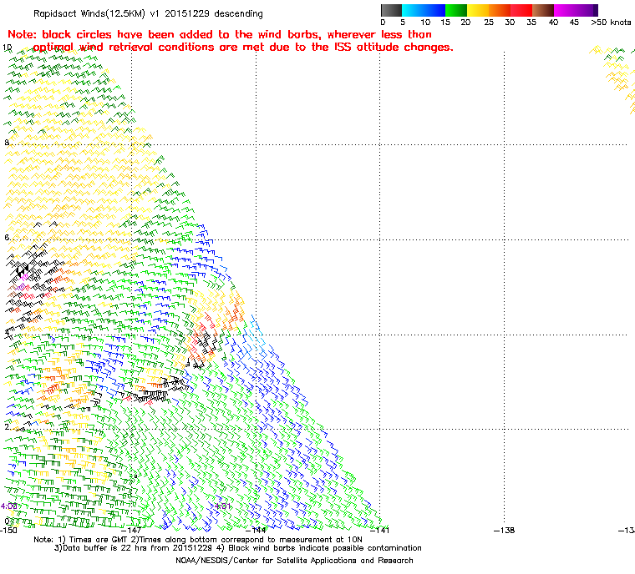Click the ">50 knots" legend label
Screen dimensions: 635x574
611,23
